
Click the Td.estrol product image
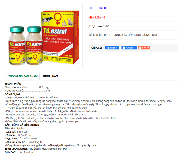tap(44, 36)
